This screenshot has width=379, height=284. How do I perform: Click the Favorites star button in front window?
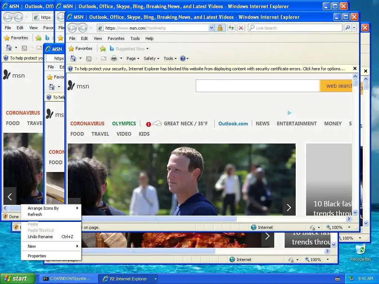(80, 48)
